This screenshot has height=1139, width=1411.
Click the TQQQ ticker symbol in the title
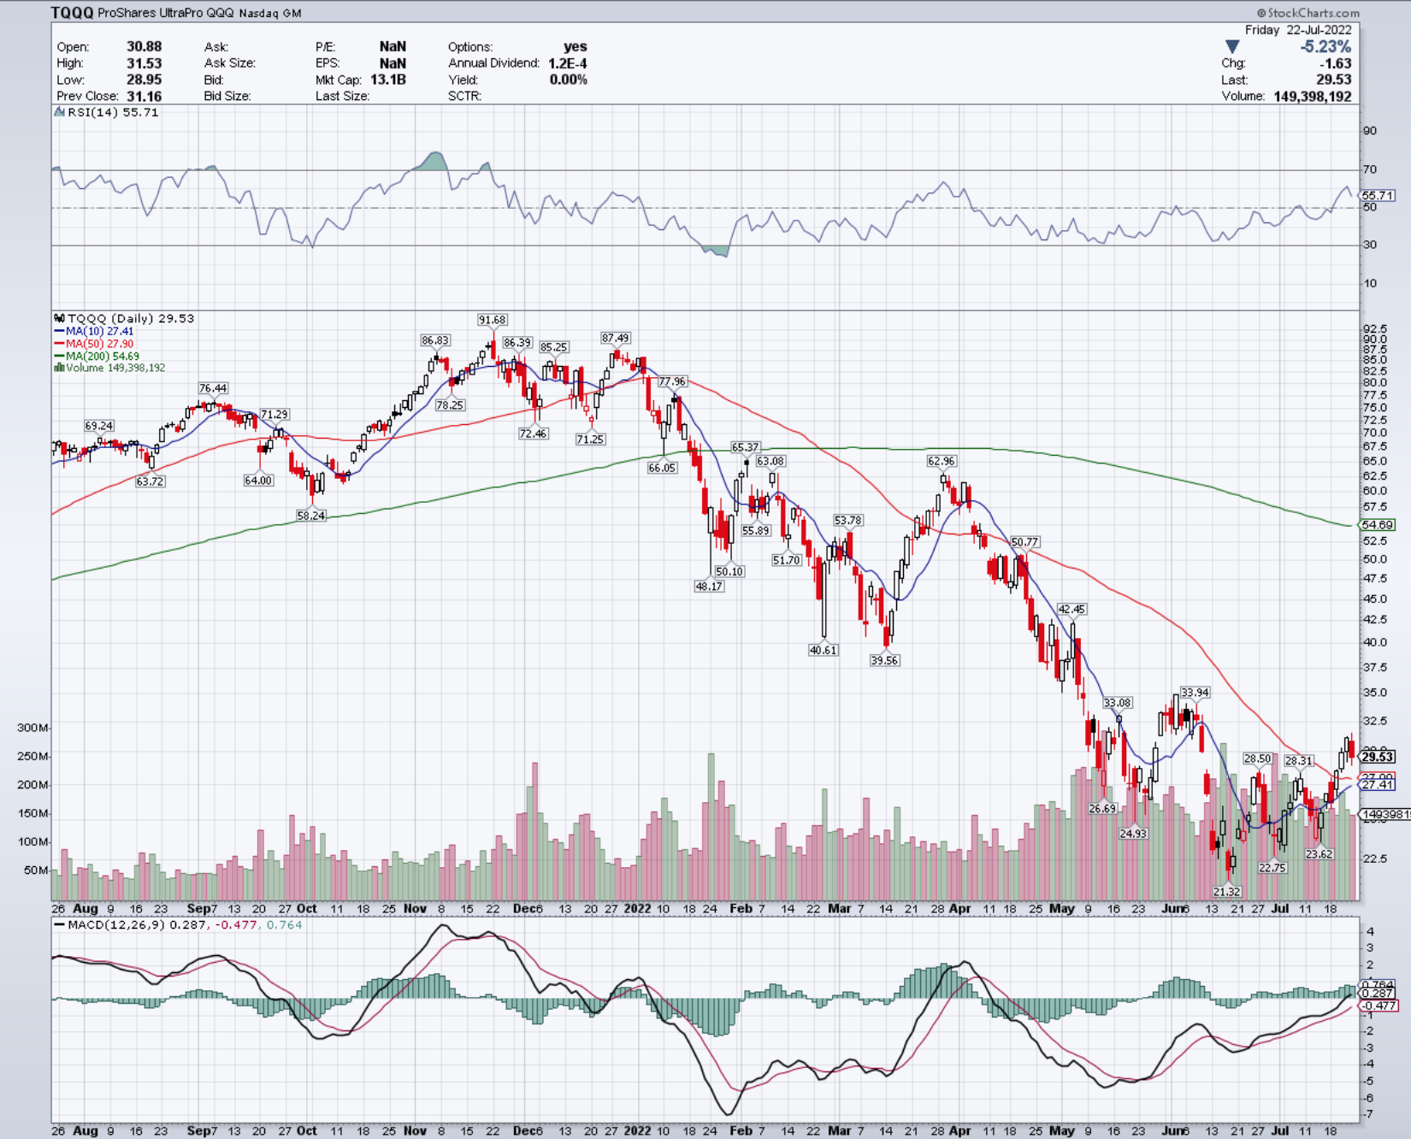(x=72, y=13)
